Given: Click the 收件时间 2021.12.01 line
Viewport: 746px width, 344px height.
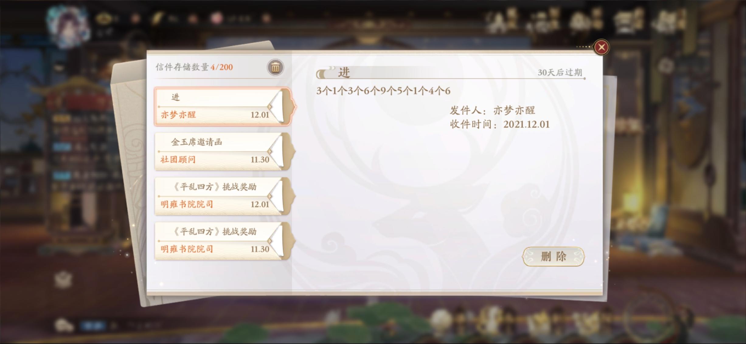Looking at the screenshot, I should [500, 124].
